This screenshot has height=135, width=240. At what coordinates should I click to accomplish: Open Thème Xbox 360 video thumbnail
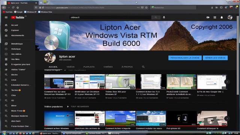[120, 82]
